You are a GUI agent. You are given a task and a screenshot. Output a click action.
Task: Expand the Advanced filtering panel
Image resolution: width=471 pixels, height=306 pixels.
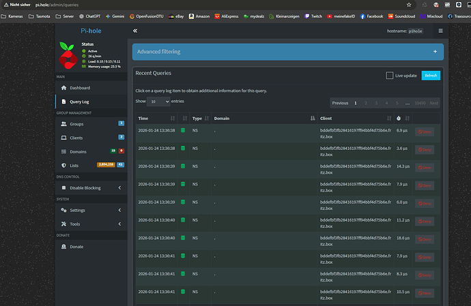[435, 52]
